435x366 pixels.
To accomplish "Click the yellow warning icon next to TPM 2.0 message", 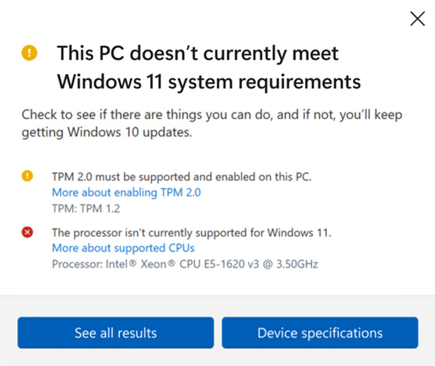I will pos(28,176).
